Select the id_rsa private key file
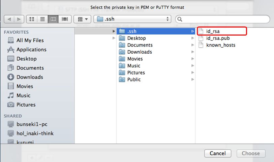This screenshot has height=162, width=274. tap(213, 32)
